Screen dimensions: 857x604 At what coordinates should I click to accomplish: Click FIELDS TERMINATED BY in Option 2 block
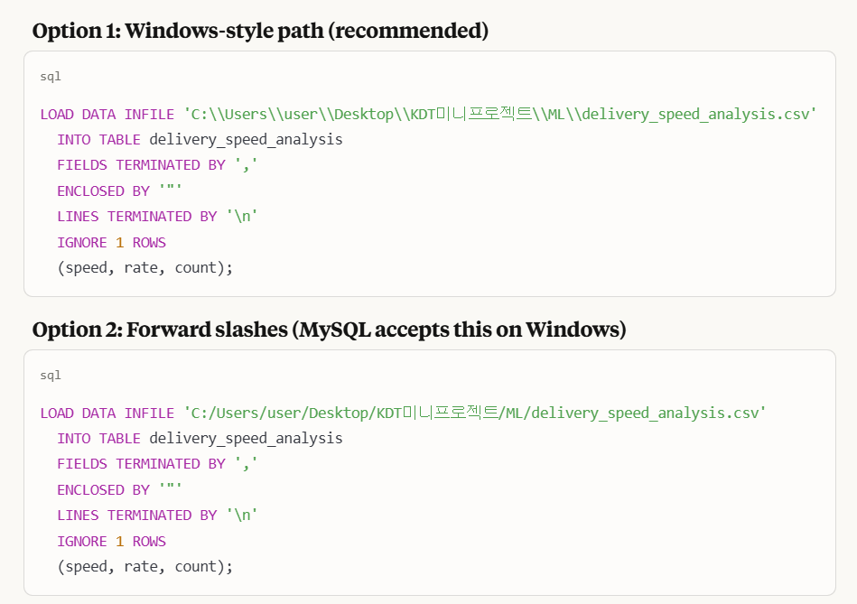click(x=141, y=464)
